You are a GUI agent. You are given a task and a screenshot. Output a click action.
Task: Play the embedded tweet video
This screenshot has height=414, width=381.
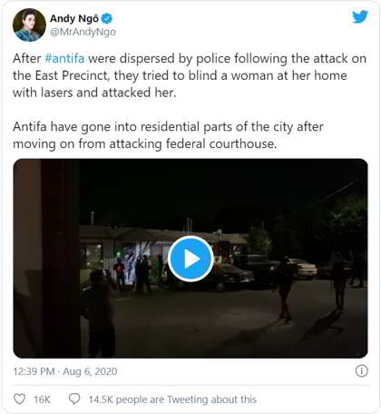click(x=190, y=259)
